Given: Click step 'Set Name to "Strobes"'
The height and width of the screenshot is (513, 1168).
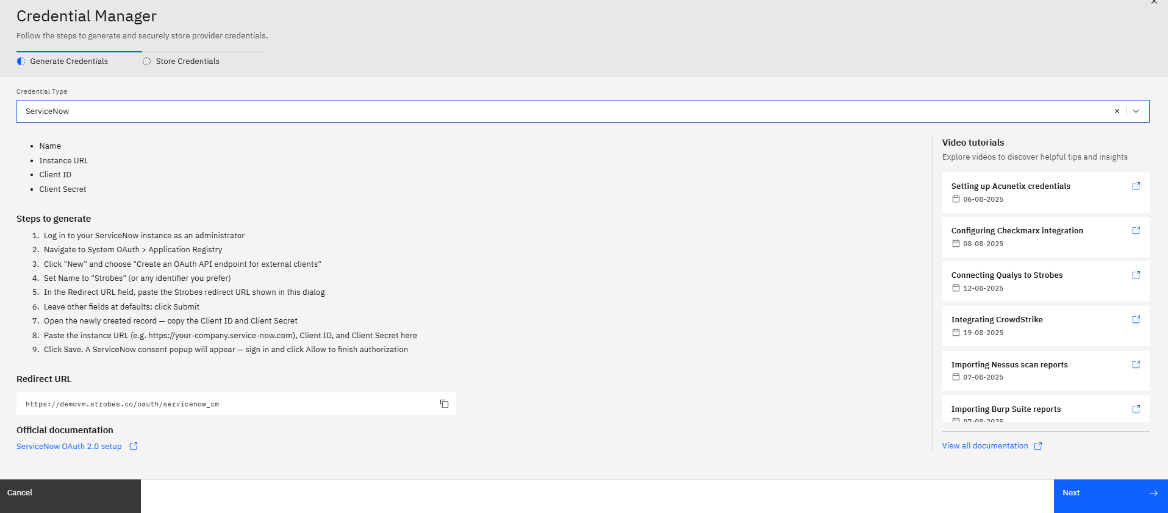Looking at the screenshot, I should 137,278.
